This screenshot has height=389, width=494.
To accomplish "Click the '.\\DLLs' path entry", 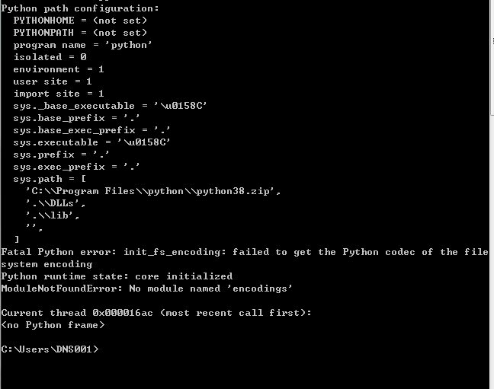I will pyautogui.click(x=56, y=203).
